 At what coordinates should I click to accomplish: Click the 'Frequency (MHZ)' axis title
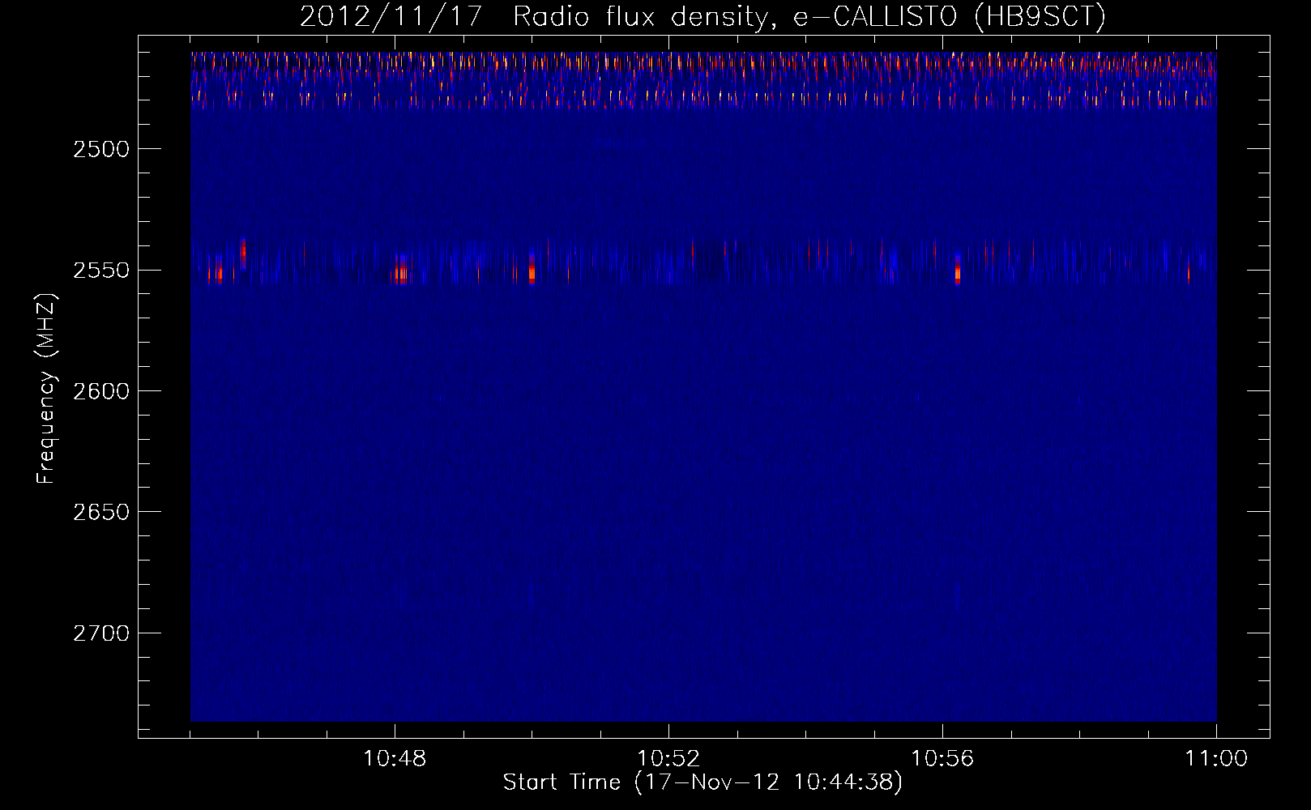coord(46,388)
